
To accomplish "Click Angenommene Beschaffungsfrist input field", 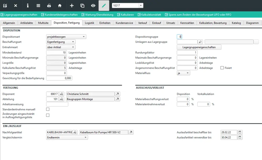I will click(187, 68).
